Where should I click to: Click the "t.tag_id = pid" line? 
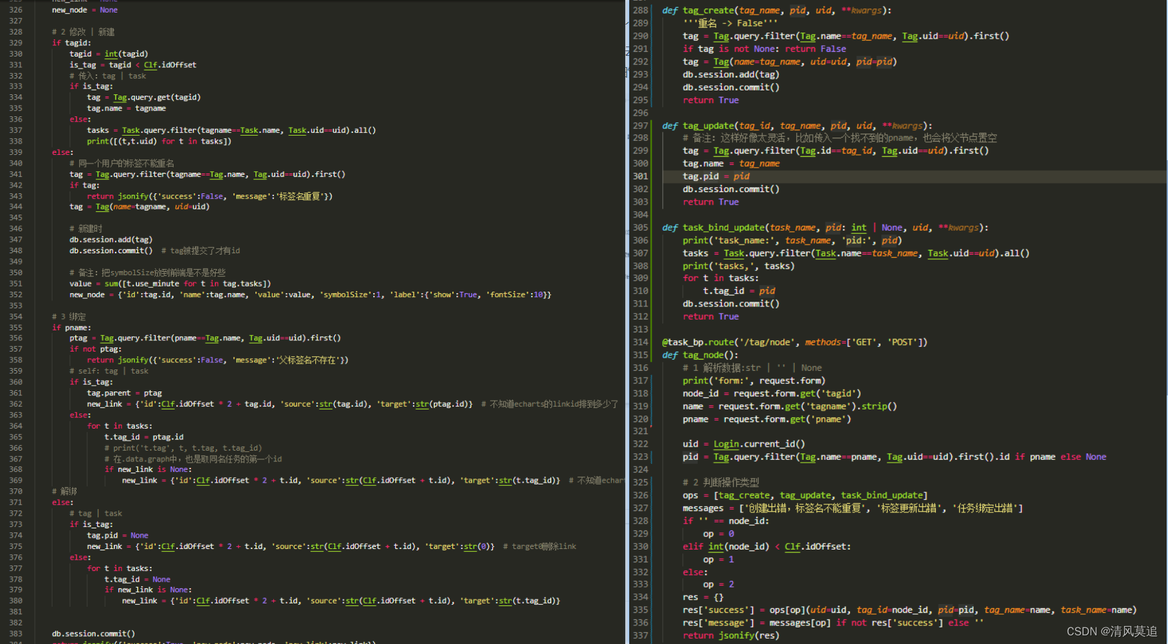[x=739, y=290]
